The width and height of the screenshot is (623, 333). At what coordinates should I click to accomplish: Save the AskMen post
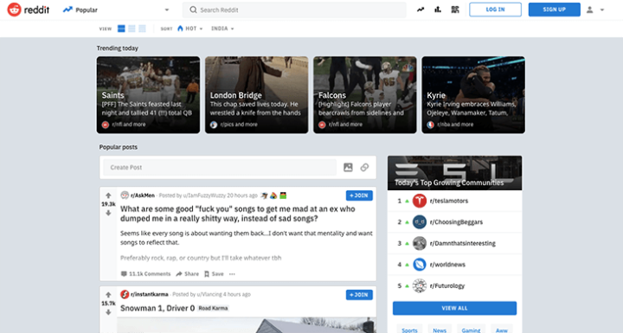214,274
